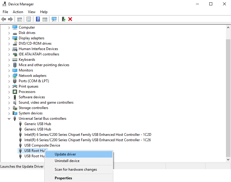
Task: Select the USB Enhanced Host Controller 1C26
Action: point(87,140)
